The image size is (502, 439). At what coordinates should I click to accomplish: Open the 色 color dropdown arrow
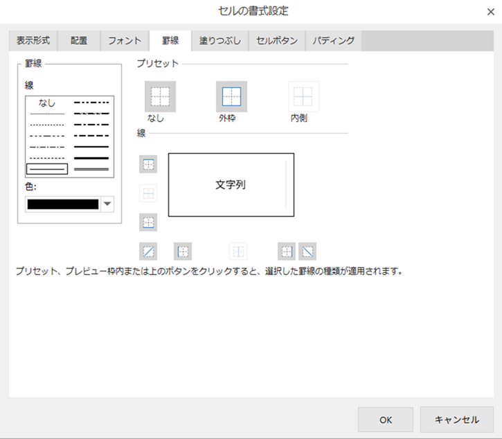[107, 204]
